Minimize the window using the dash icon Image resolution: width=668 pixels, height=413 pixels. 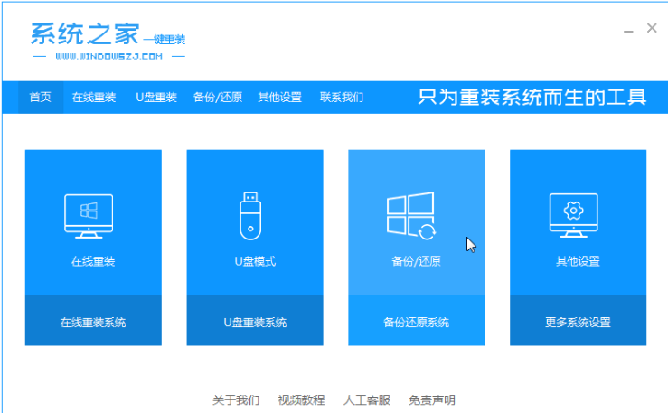click(x=627, y=29)
